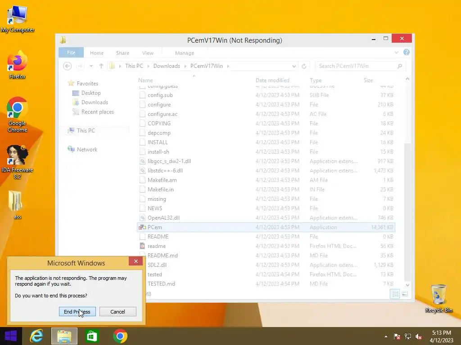Click Downloads in the breadcrumb path
The height and width of the screenshot is (345, 461).
pos(167,66)
